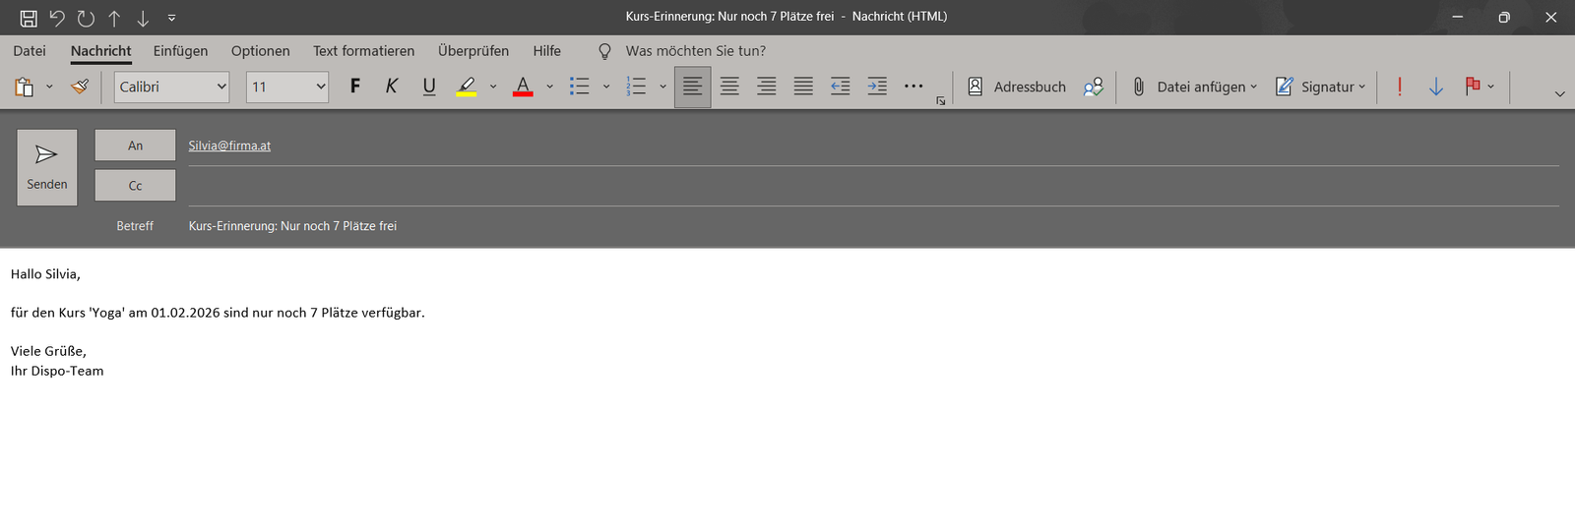This screenshot has width=1575, height=526.
Task: Set low importance with blue arrow
Action: coord(1435,87)
